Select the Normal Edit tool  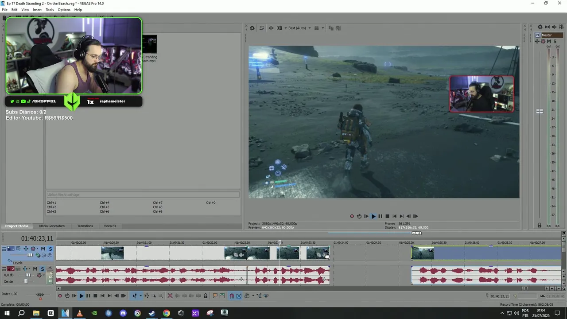click(x=134, y=296)
